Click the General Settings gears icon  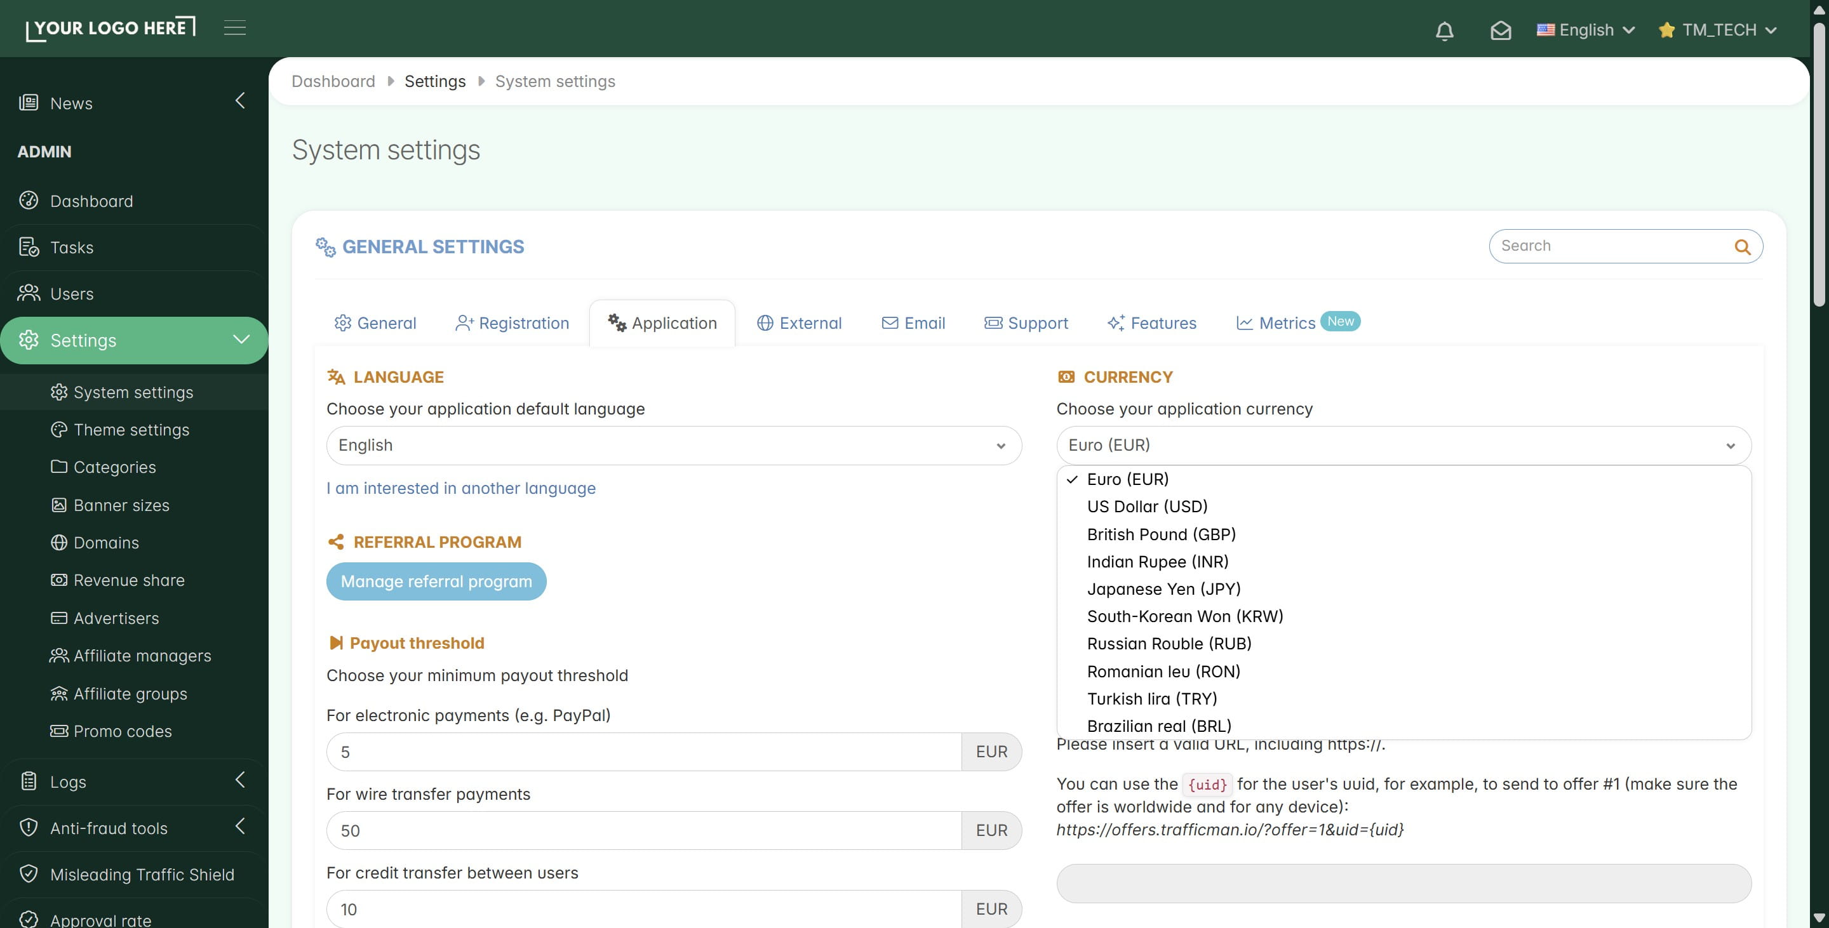[x=325, y=247]
